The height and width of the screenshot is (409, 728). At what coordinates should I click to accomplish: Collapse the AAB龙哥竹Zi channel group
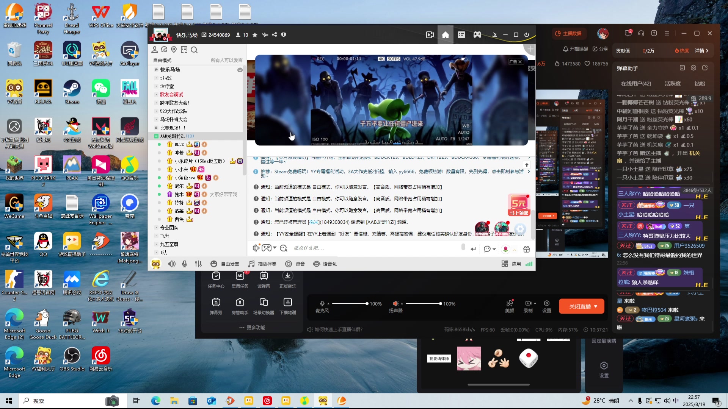pos(156,136)
